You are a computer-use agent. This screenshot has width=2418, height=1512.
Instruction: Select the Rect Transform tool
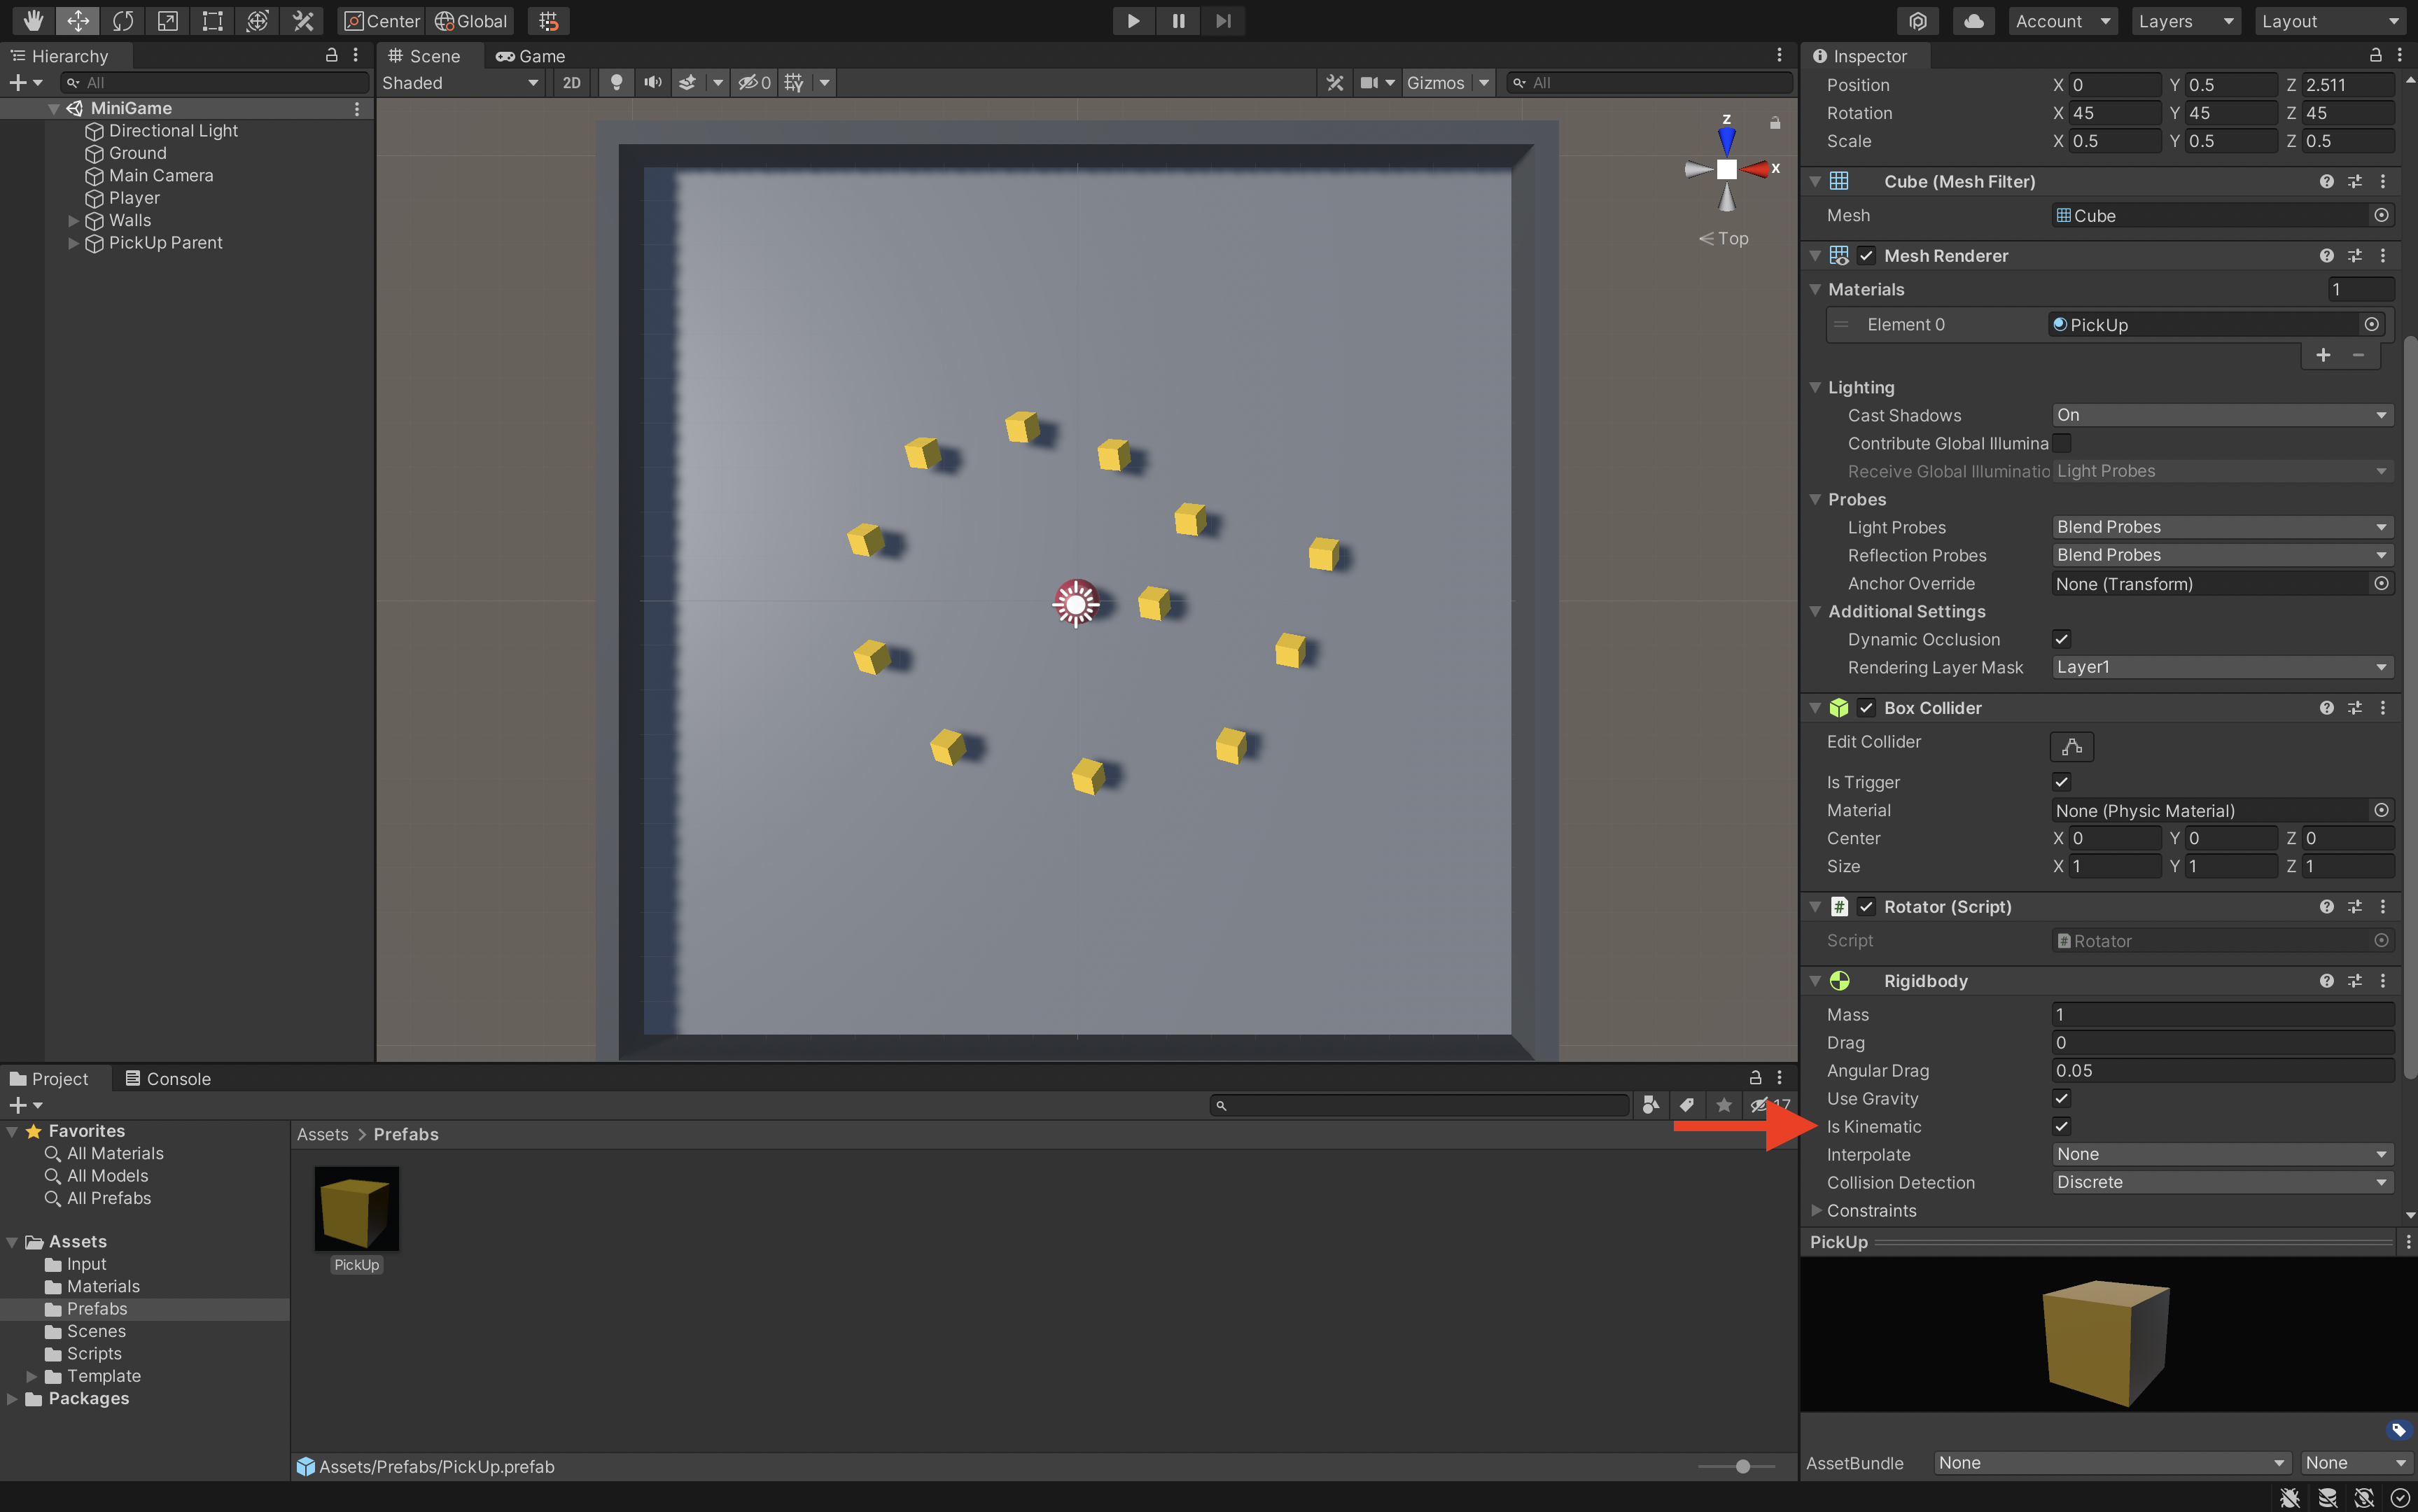tap(212, 21)
